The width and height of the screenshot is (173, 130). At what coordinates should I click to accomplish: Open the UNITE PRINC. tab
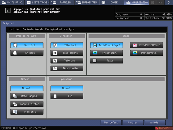pyautogui.click(x=12, y=2)
